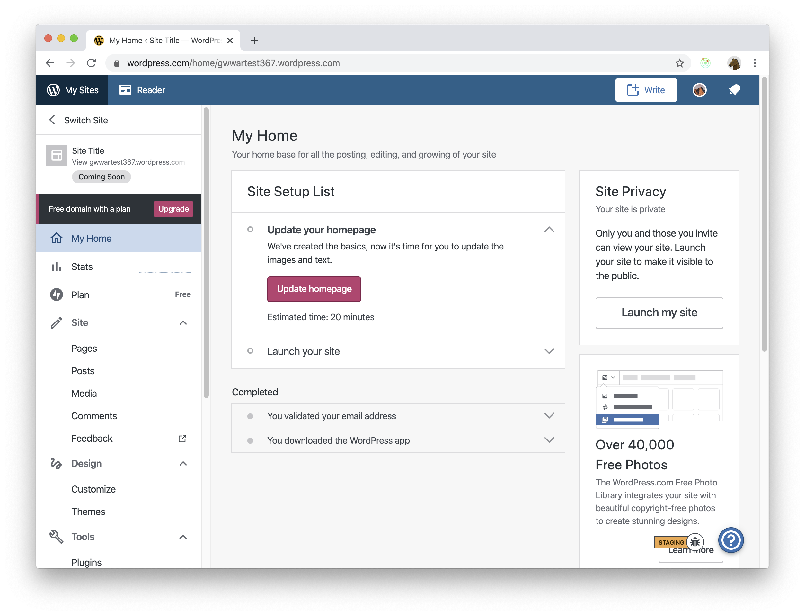Click the validated email completed task circle

pos(250,416)
